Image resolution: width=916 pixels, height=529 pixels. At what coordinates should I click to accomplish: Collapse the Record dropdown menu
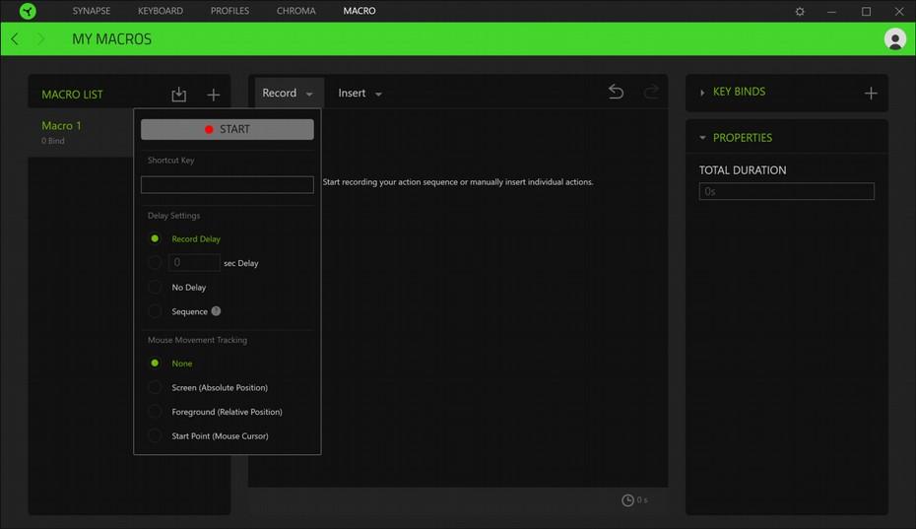(x=289, y=93)
